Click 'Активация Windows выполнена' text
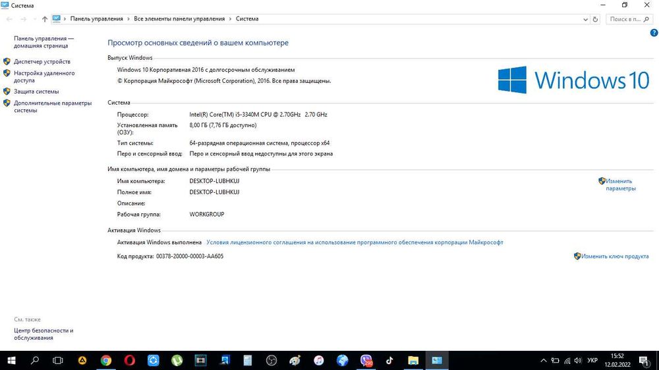This screenshot has height=370, width=659. click(x=159, y=242)
